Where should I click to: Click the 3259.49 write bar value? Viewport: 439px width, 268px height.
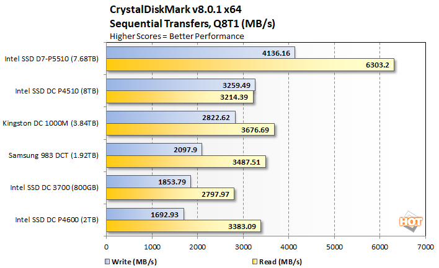tap(236, 85)
